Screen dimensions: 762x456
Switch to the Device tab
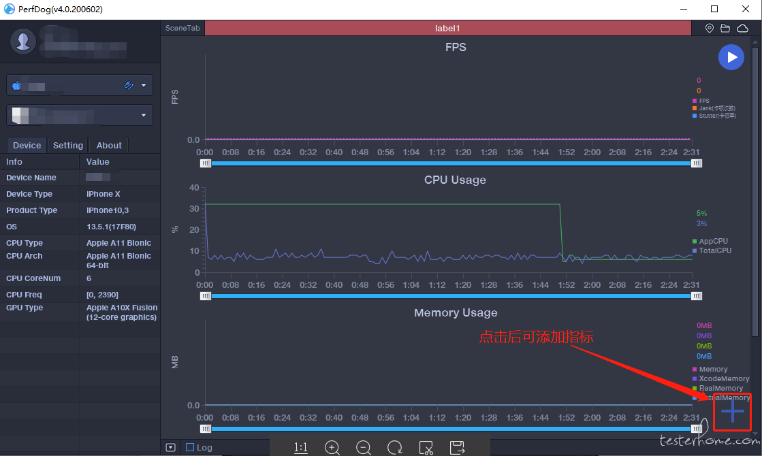[x=27, y=145]
